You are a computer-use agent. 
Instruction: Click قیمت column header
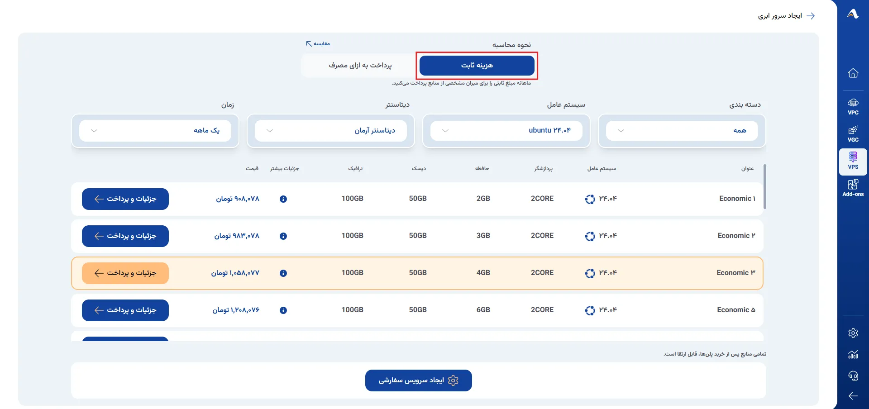(x=252, y=169)
